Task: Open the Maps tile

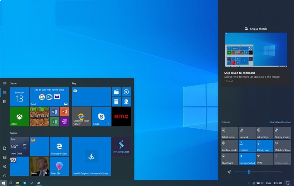Action: tap(126, 102)
